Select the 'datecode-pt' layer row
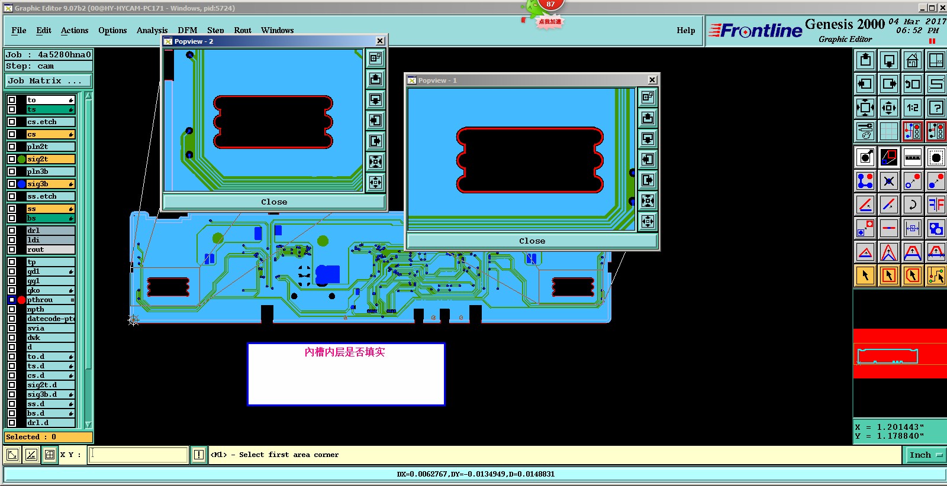The width and height of the screenshot is (947, 486). point(50,319)
